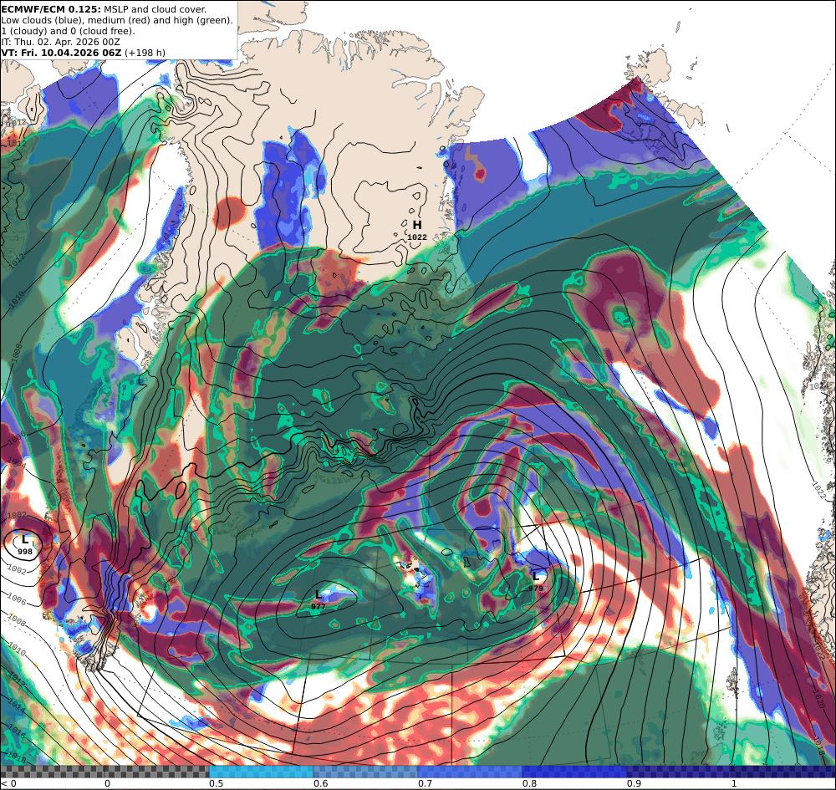Image resolution: width=836 pixels, height=790 pixels.
Task: Click the 'L' symbol above the 977 value
Action: coord(319,594)
